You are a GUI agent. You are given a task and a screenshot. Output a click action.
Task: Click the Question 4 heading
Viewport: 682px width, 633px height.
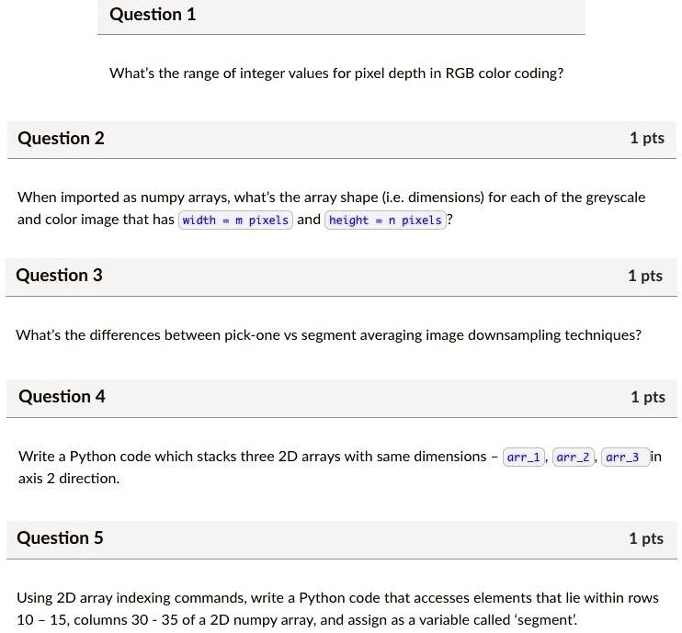tap(62, 397)
